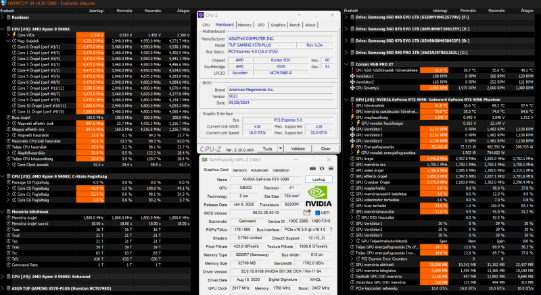Open the CPU-Z Tools dropdown arrow
The height and width of the screenshot is (295, 541).
pyautogui.click(x=281, y=149)
